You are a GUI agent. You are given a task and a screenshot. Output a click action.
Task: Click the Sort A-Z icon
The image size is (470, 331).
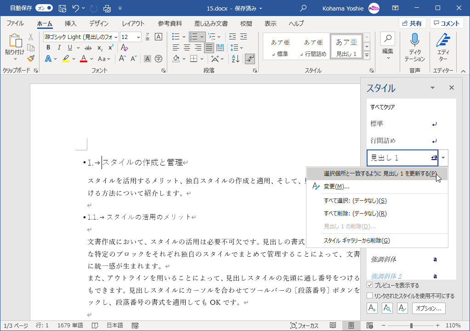pos(236,59)
